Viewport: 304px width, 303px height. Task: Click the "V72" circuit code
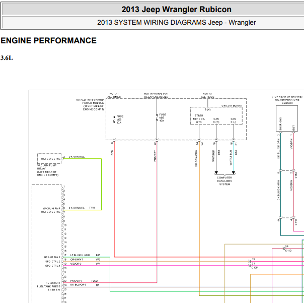point(98,260)
